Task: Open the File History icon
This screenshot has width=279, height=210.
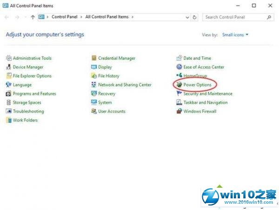Action: (x=94, y=76)
